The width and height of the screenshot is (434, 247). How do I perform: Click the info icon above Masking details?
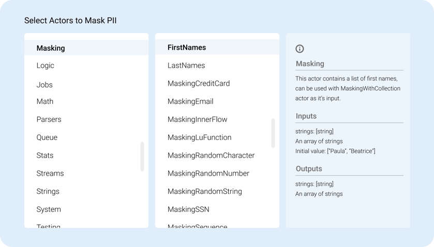point(300,49)
